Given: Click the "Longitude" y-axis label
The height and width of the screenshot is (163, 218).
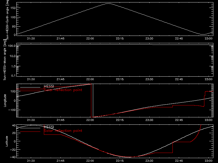Looking at the screenshot, I should click(5, 101).
